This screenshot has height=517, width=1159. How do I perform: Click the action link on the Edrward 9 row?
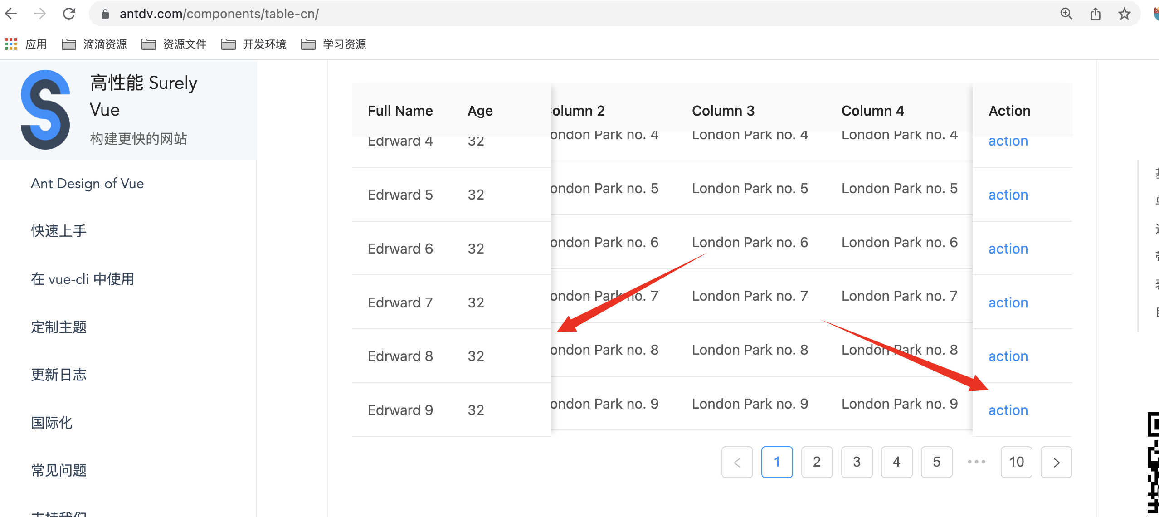click(x=1008, y=410)
